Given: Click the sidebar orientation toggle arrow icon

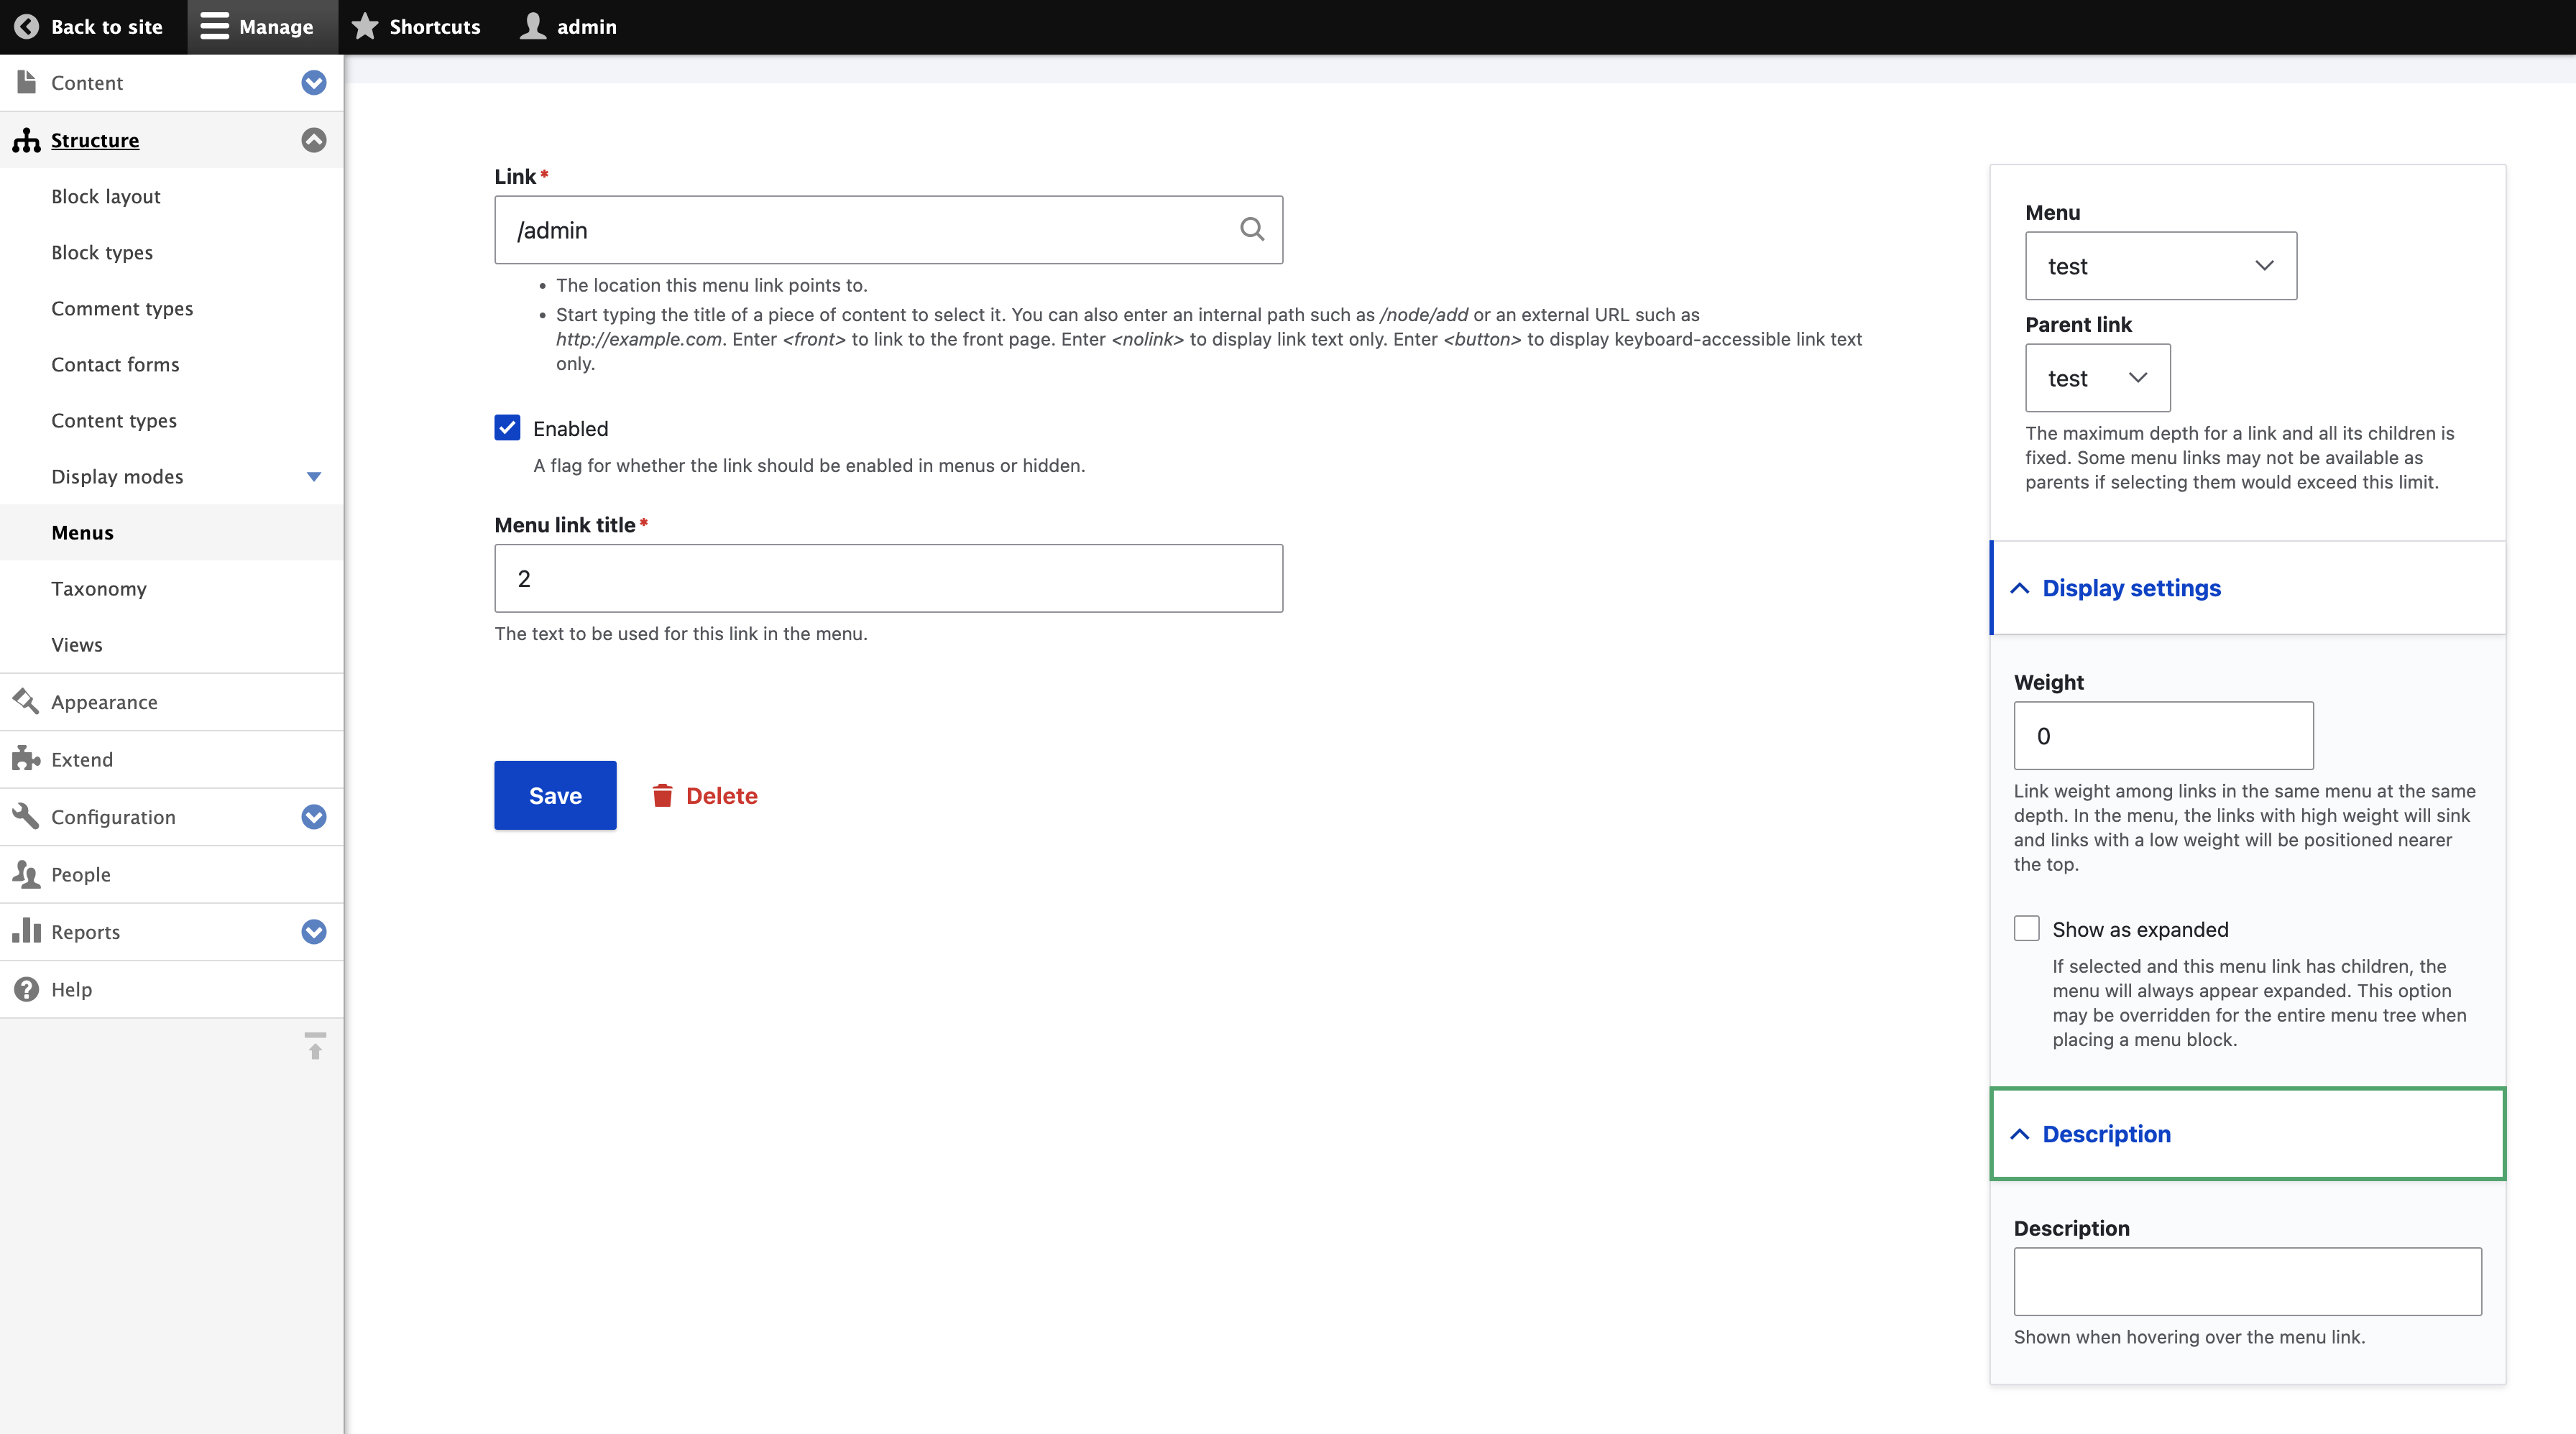Looking at the screenshot, I should 315,1046.
